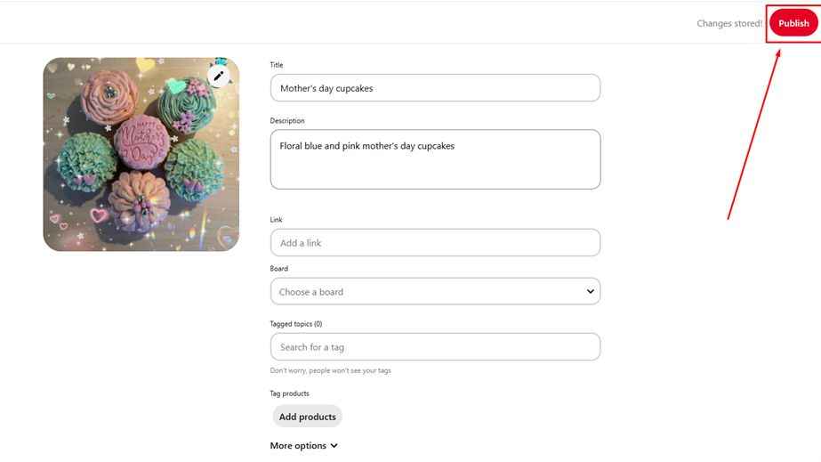
Task: Open the "Choose a board" dropdown
Action: 427,292
